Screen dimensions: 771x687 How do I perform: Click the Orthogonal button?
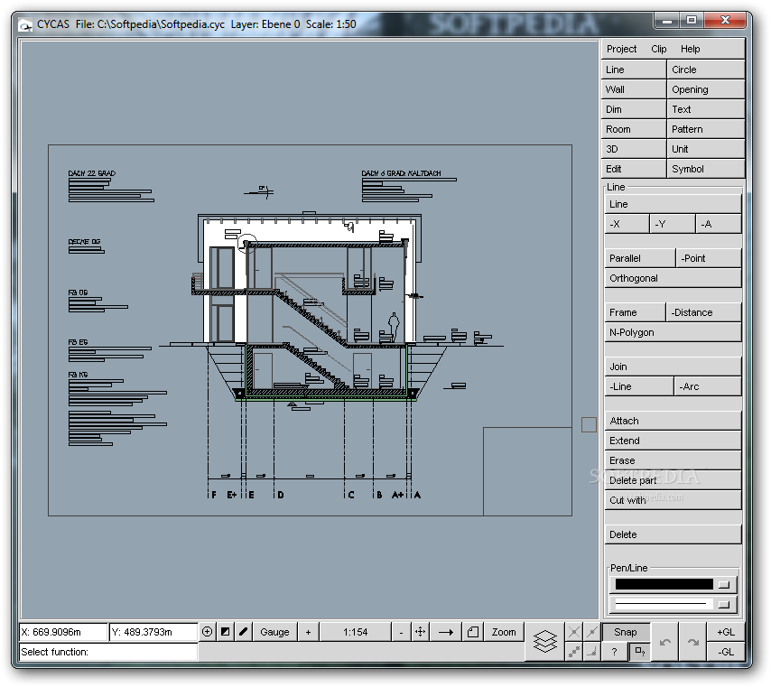pos(673,278)
